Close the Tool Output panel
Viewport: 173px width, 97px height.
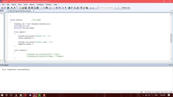click(x=172, y=65)
